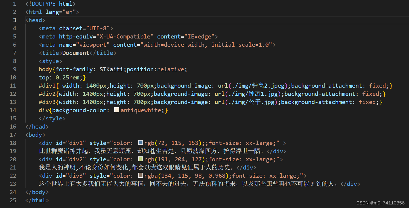Open the rgba(134, 115, 98, 0.968) color swatch
The width and height of the screenshot is (409, 208).
tap(141, 176)
